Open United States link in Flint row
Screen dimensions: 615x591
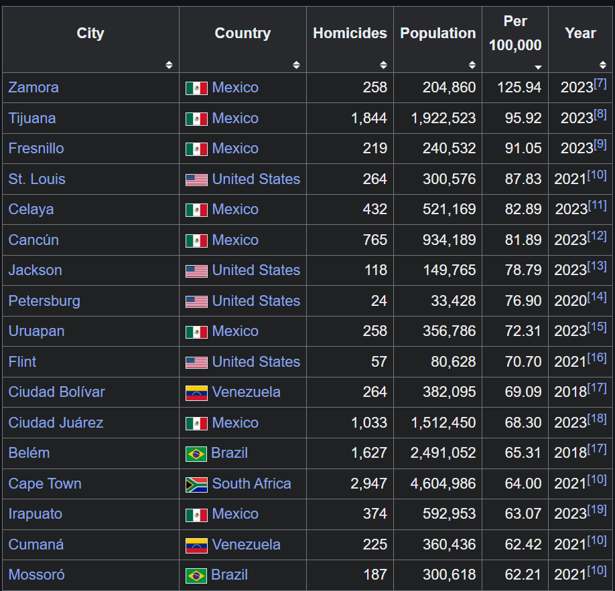click(x=256, y=361)
